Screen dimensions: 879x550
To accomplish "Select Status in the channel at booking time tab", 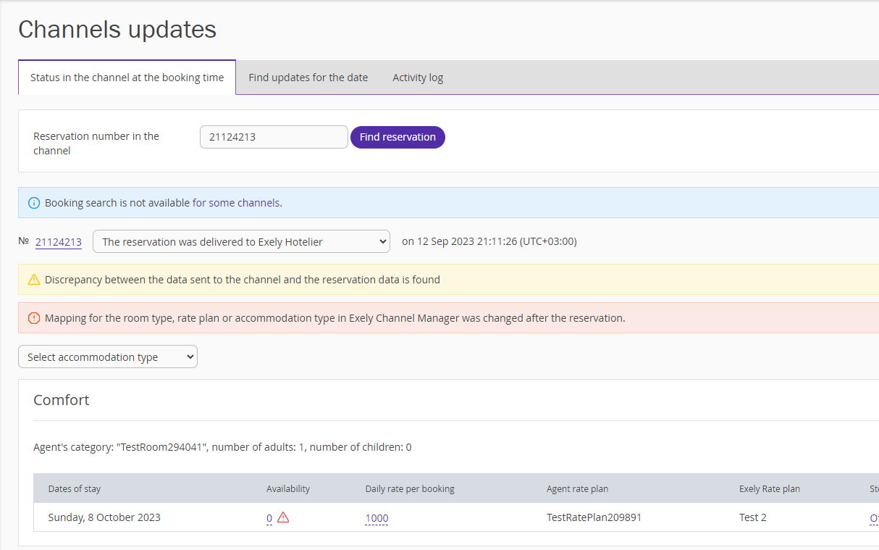I will (x=127, y=78).
